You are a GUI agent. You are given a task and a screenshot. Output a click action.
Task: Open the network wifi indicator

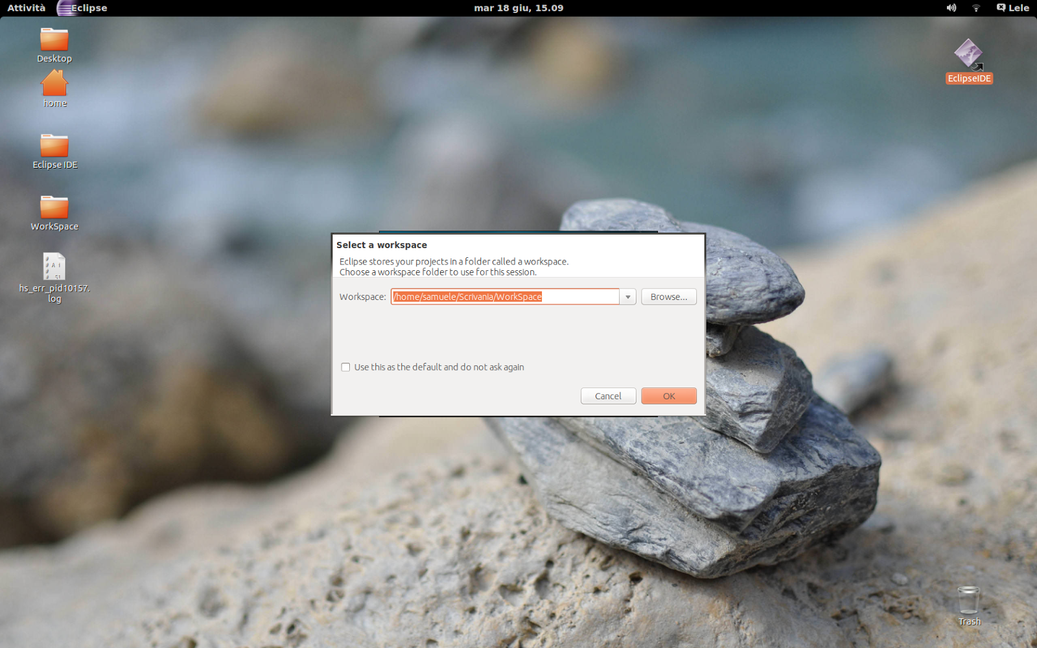tap(976, 8)
